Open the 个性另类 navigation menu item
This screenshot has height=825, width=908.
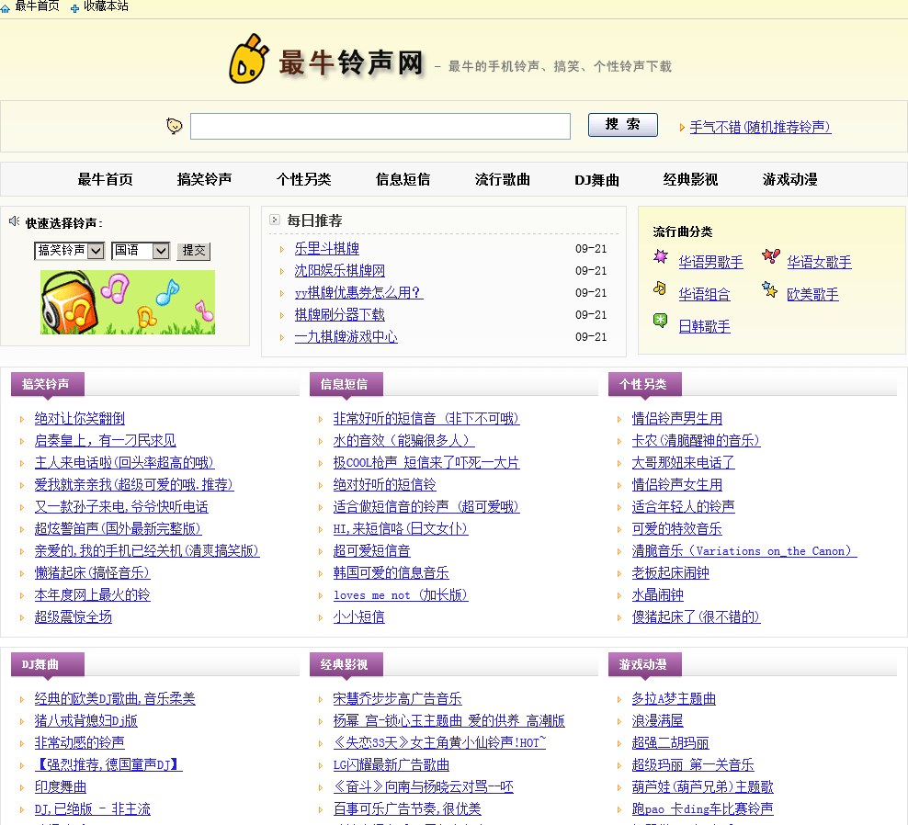tap(303, 179)
